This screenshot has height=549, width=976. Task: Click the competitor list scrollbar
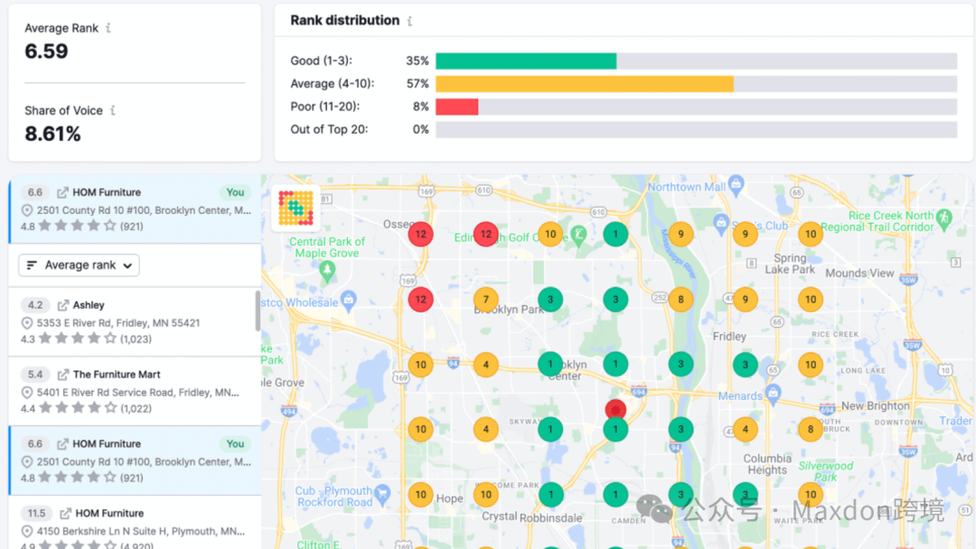click(x=258, y=311)
